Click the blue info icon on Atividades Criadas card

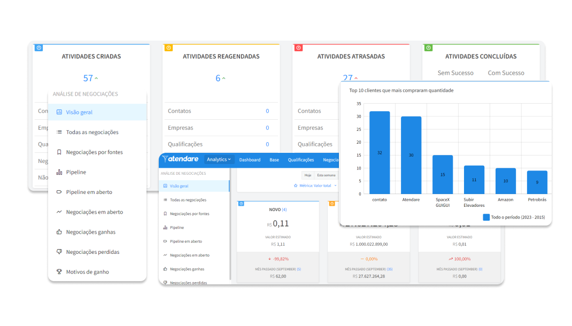click(38, 48)
